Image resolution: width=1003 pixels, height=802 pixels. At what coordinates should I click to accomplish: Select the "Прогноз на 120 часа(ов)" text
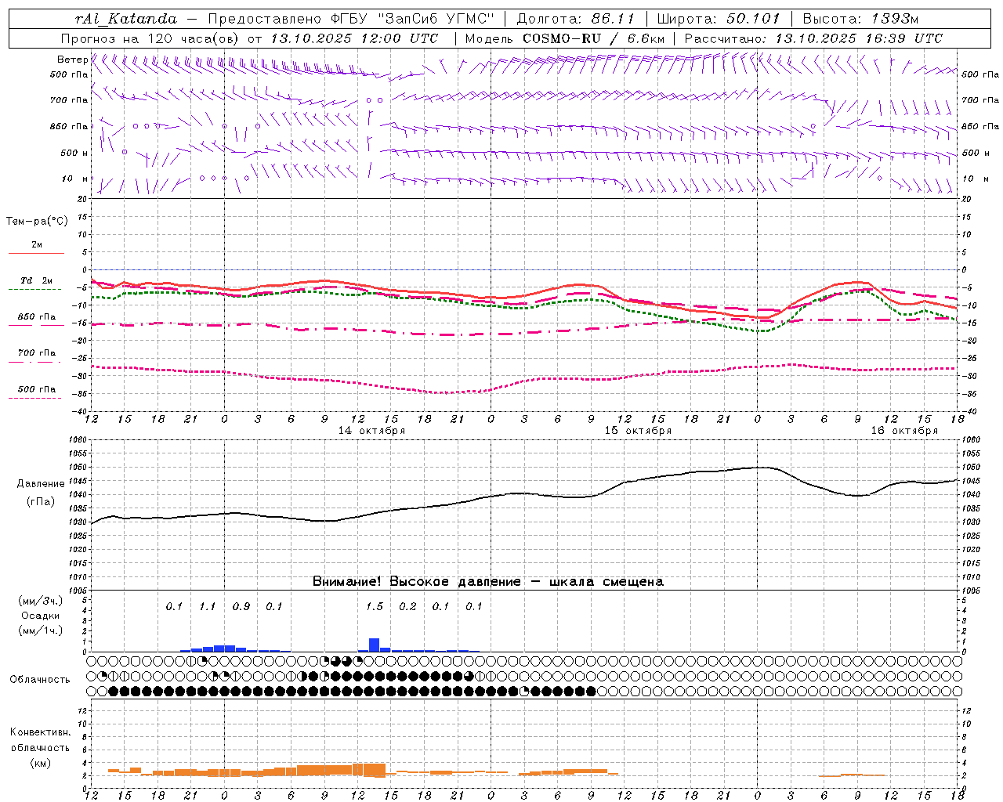point(150,38)
